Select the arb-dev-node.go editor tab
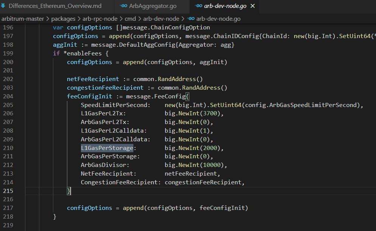The width and height of the screenshot is (376, 231). (x=225, y=6)
